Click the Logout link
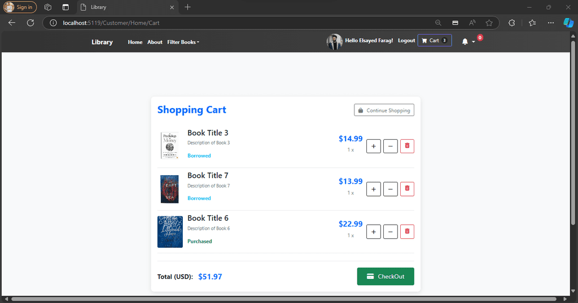This screenshot has width=578, height=303. (x=406, y=41)
